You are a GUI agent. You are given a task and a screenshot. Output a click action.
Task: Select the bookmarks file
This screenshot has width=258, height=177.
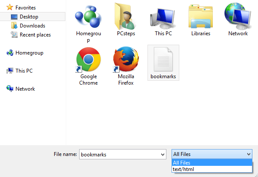pos(163,63)
